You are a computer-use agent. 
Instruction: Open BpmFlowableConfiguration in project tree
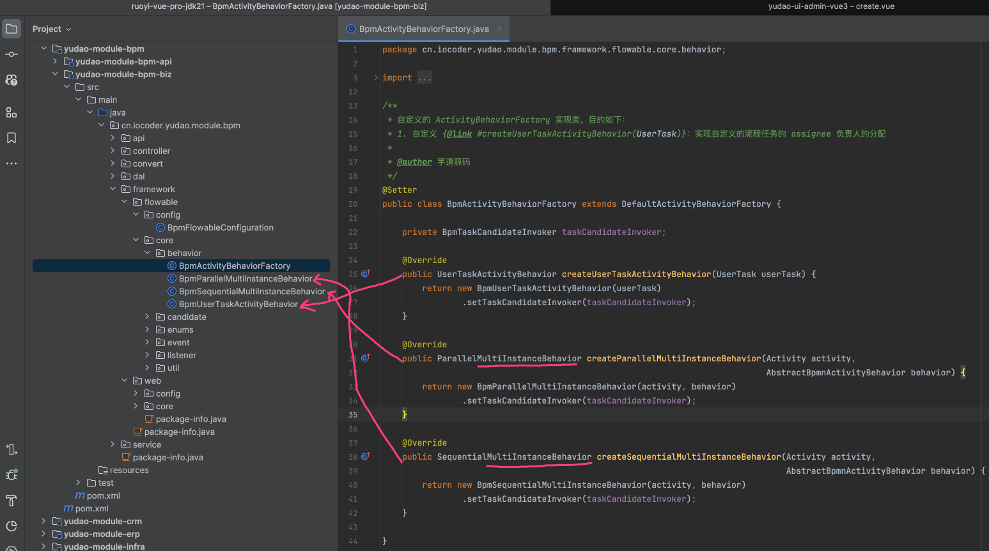coord(220,227)
